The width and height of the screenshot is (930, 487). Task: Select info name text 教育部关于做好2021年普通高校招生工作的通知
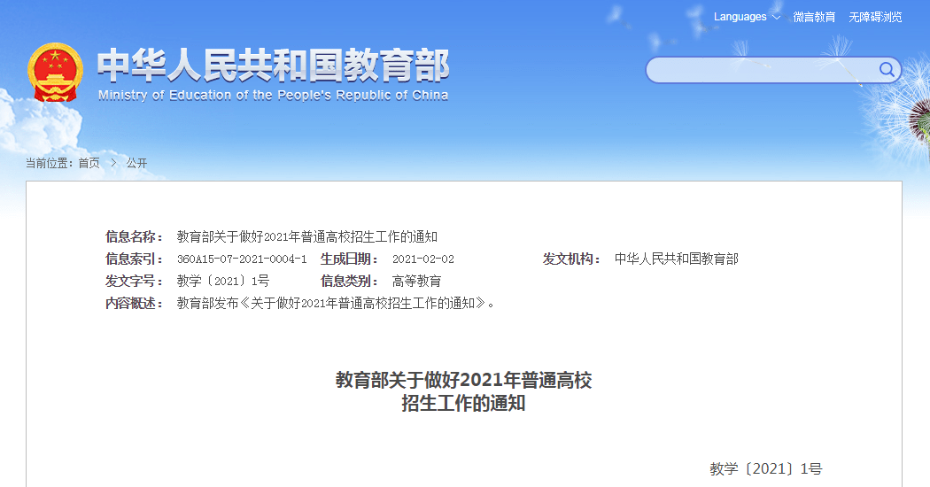[x=307, y=236]
